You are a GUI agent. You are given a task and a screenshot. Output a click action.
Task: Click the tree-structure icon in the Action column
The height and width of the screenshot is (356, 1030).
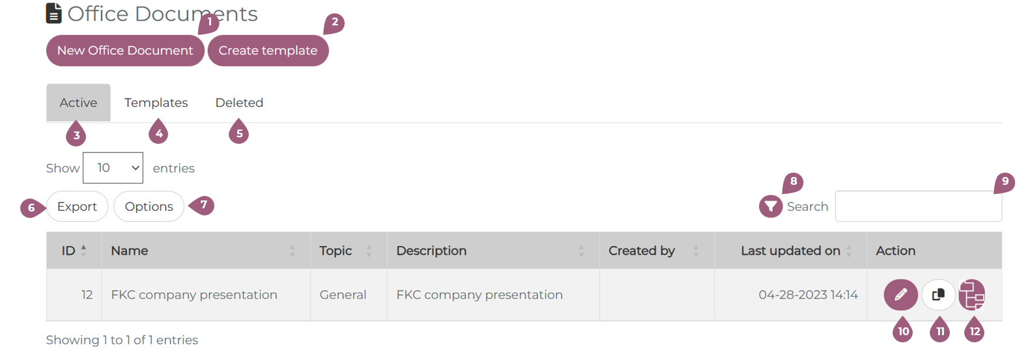coord(971,295)
